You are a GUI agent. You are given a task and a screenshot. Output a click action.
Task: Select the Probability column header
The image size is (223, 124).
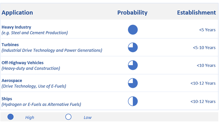pyautogui.click(x=132, y=13)
